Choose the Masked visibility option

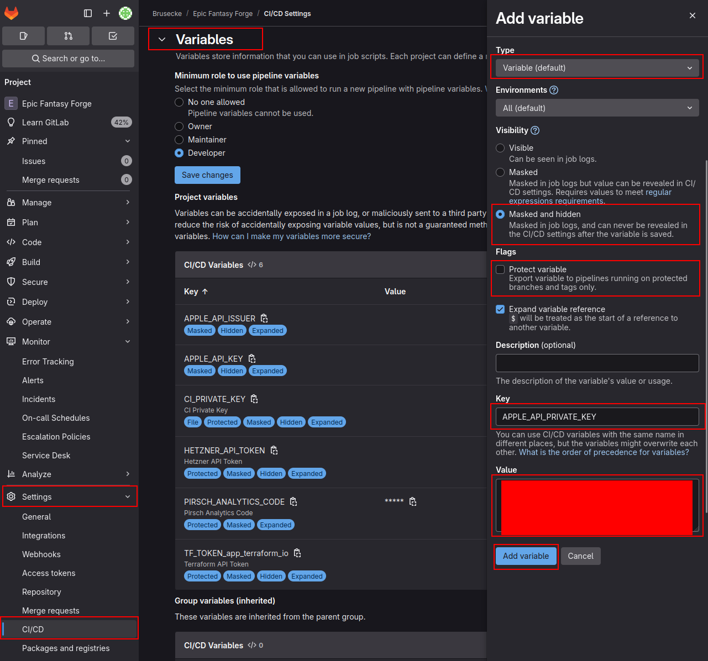click(x=500, y=172)
